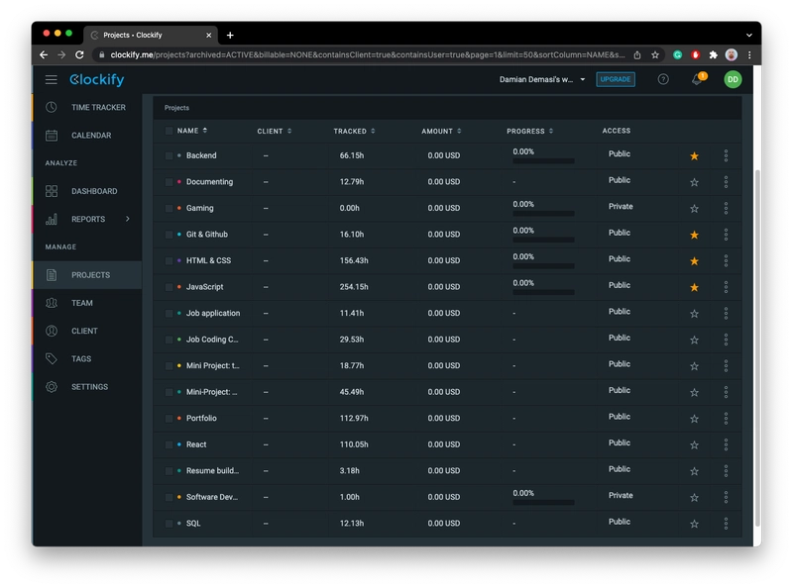Unfavorite the HTML & CSS star
The image size is (793, 588).
[695, 261]
